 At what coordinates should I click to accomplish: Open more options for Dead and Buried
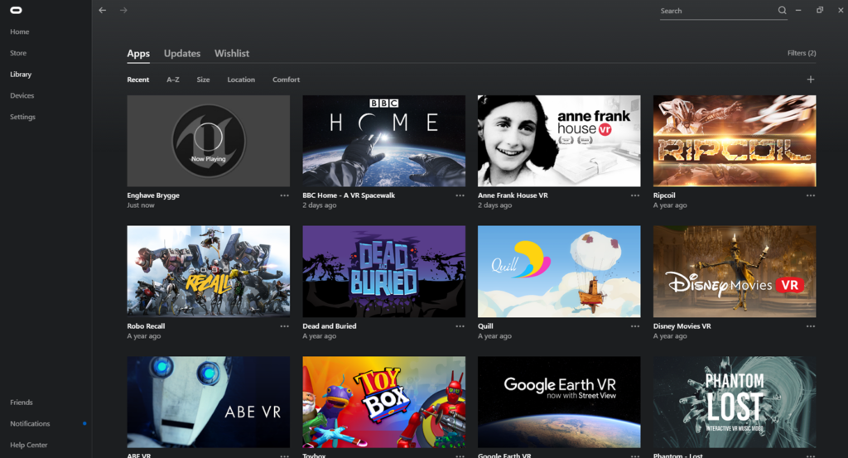click(460, 326)
